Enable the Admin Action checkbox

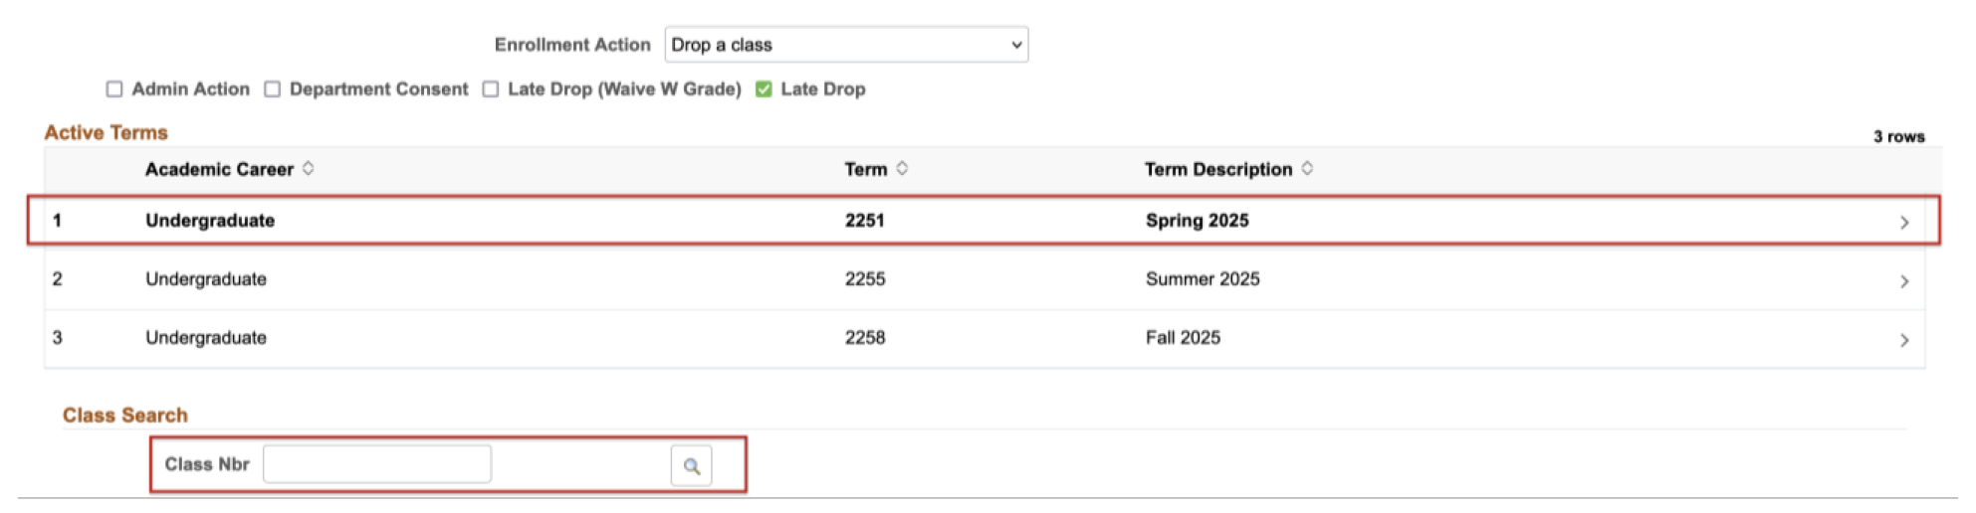[x=114, y=89]
